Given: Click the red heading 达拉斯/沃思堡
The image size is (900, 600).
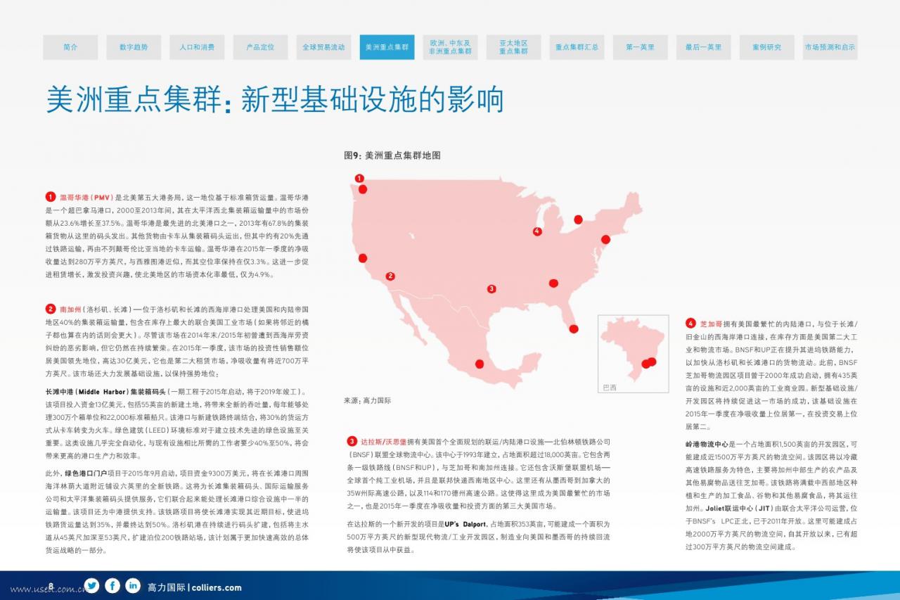Looking at the screenshot, I should point(383,442).
